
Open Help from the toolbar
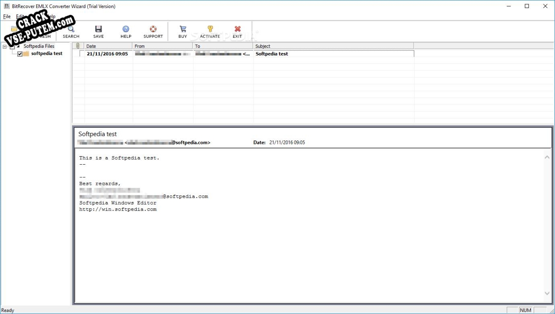pos(126,32)
